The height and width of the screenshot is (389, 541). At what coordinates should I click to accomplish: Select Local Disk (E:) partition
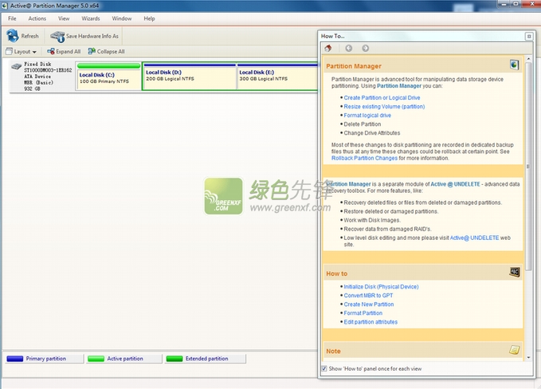[277, 77]
